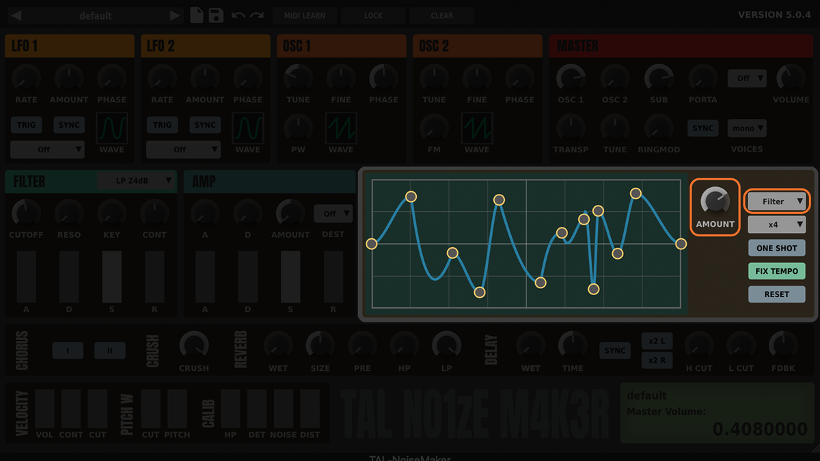Open the Filter destination dropdown

777,201
